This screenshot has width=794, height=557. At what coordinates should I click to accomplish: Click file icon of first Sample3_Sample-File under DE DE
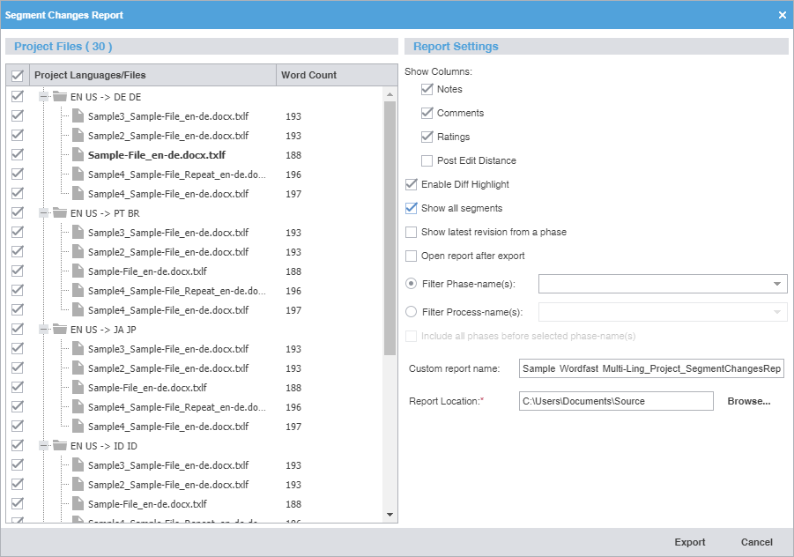tap(78, 116)
